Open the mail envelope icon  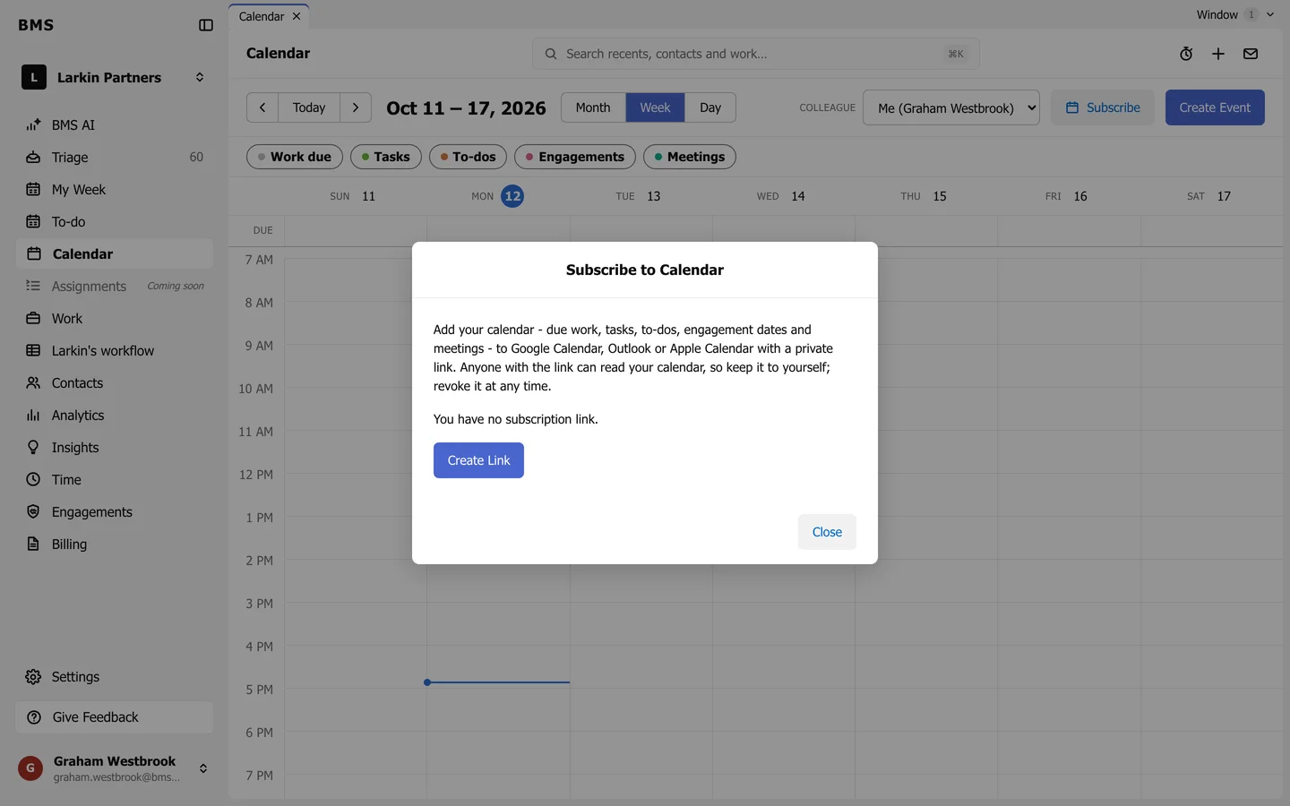[x=1251, y=54]
